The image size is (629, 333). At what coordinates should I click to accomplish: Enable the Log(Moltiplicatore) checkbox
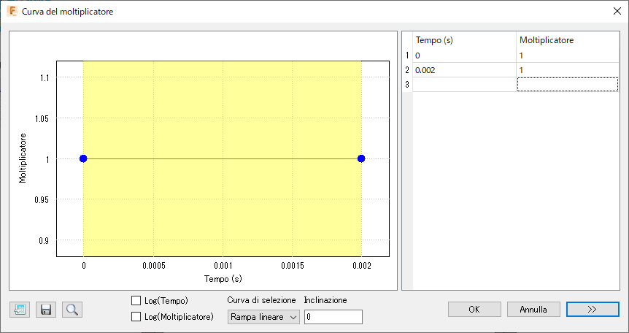pyautogui.click(x=136, y=316)
